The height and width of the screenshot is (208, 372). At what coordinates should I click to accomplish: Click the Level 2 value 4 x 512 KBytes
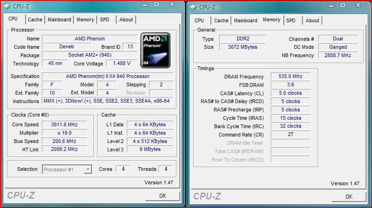pyautogui.click(x=150, y=141)
